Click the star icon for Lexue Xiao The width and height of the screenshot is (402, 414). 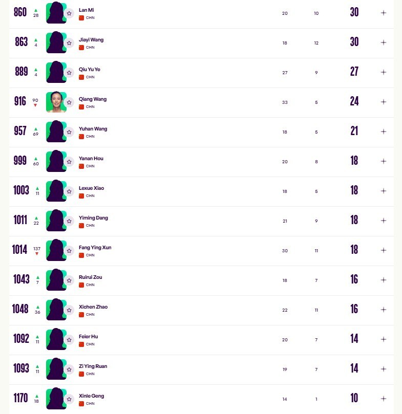pyautogui.click(x=69, y=191)
